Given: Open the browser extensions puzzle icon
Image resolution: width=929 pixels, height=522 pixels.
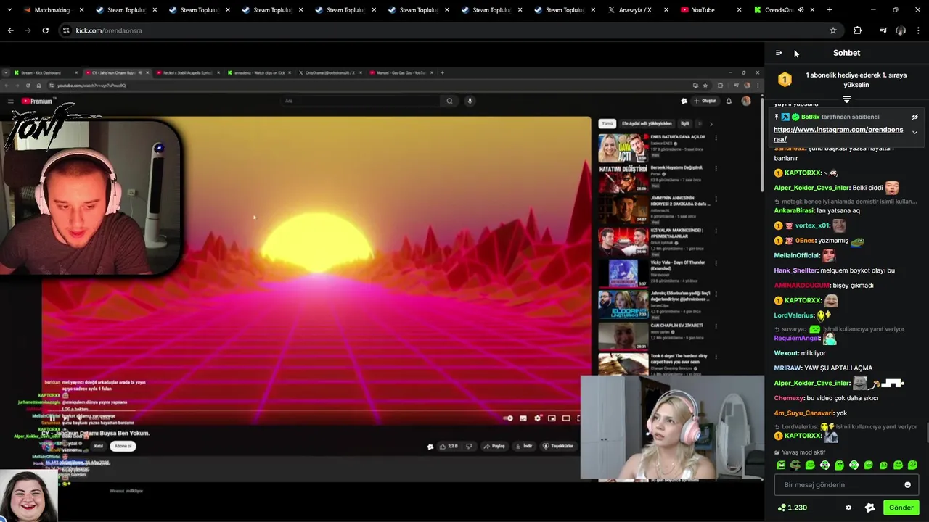Looking at the screenshot, I should (x=858, y=30).
